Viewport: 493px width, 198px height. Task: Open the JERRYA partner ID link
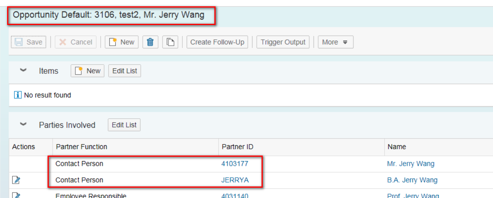pos(235,180)
